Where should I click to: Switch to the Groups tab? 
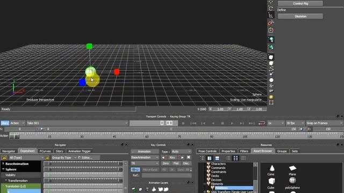(x=282, y=151)
